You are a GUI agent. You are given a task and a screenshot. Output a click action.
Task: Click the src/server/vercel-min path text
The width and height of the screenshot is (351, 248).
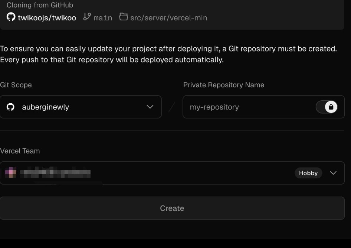[168, 18]
